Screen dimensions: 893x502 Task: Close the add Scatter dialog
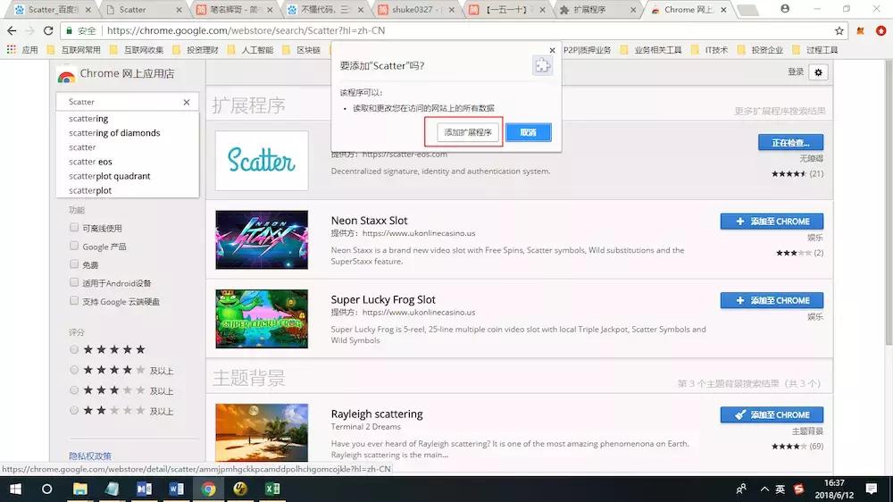(552, 50)
